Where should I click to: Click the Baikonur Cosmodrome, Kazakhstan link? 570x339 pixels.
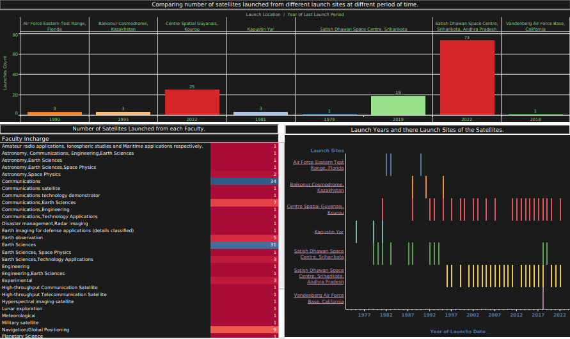[x=317, y=187]
